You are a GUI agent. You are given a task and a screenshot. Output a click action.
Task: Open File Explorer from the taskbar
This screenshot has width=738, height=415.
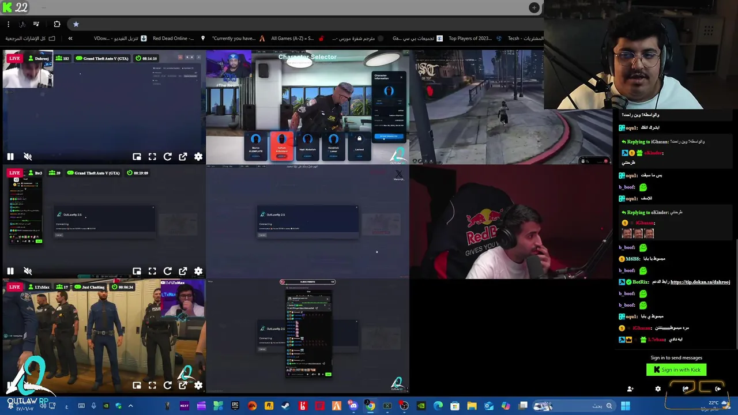pyautogui.click(x=472, y=406)
